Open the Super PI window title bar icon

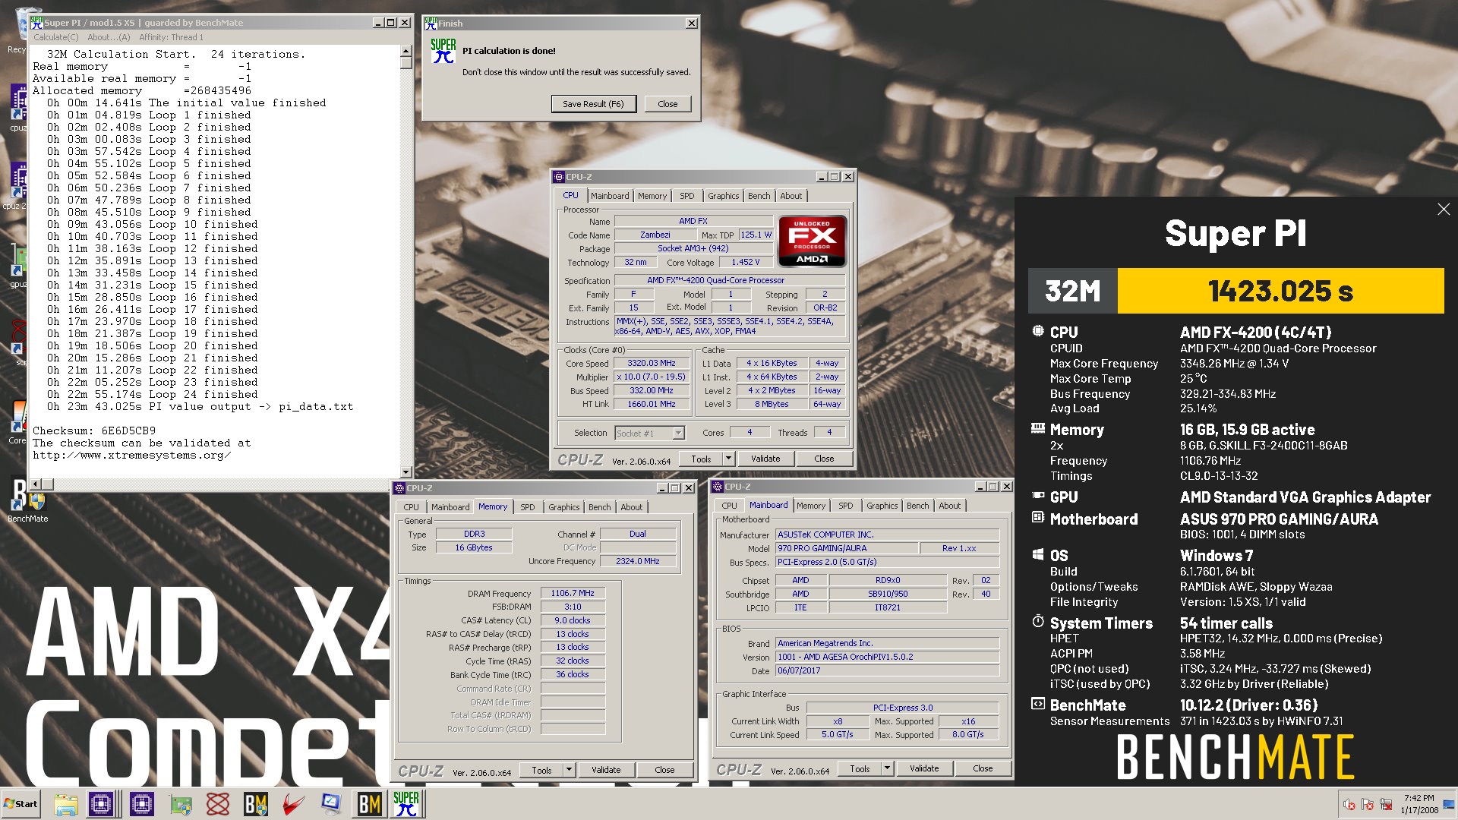click(37, 23)
